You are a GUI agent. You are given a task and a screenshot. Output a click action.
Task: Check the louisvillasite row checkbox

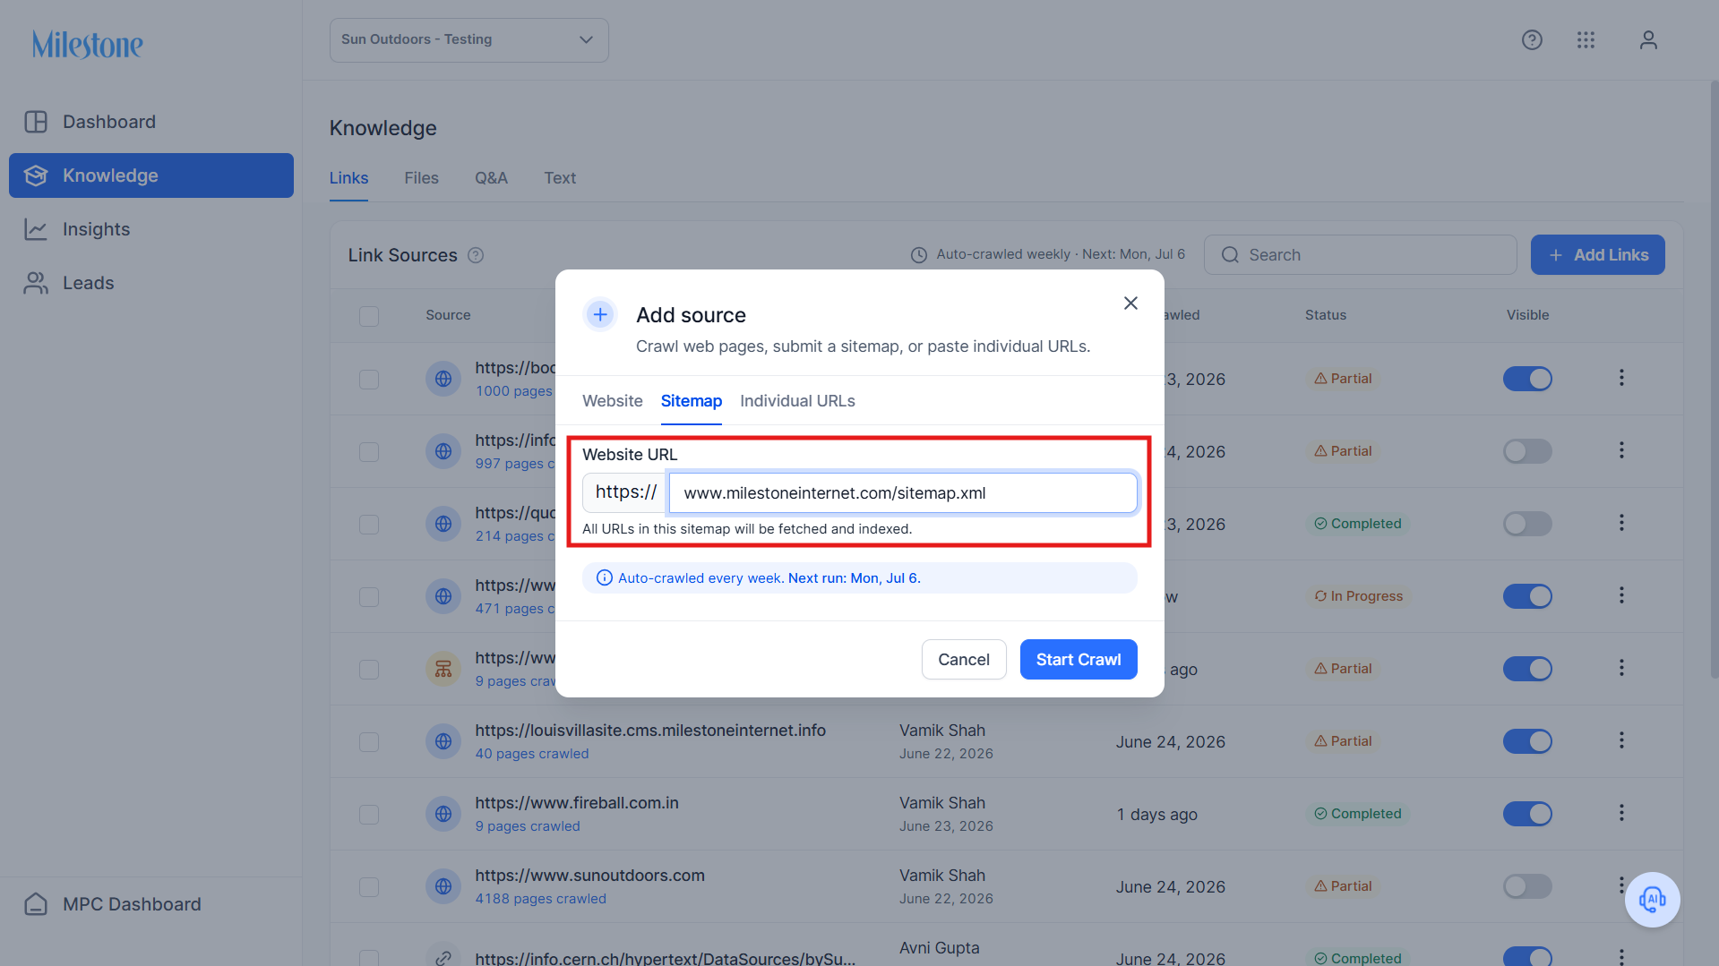click(x=369, y=742)
